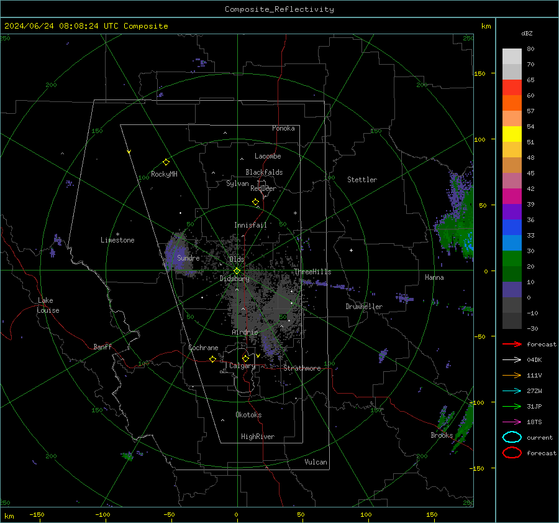Click the Ponoka city label

[x=283, y=128]
